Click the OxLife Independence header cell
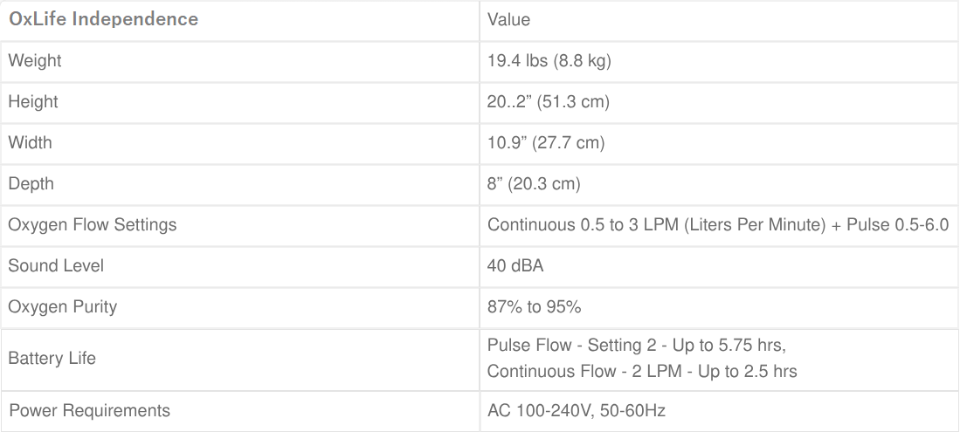Viewport: 960px width, 432px height. point(103,19)
